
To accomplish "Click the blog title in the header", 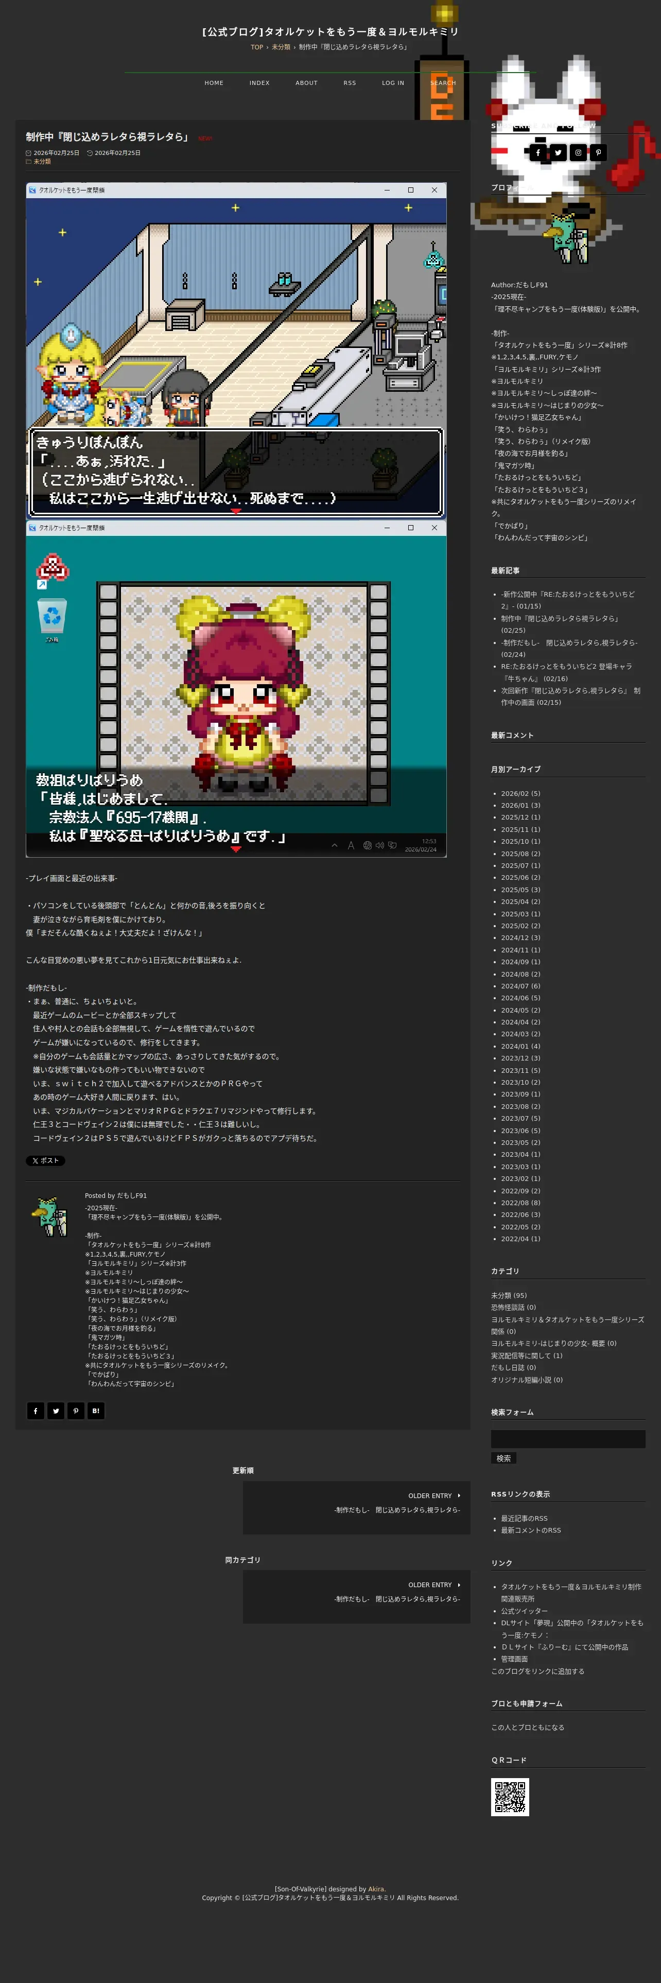I will click(x=330, y=31).
